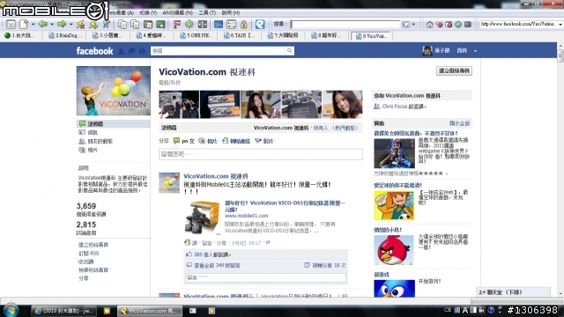Click the Facebook friend requests header icon

click(x=122, y=51)
